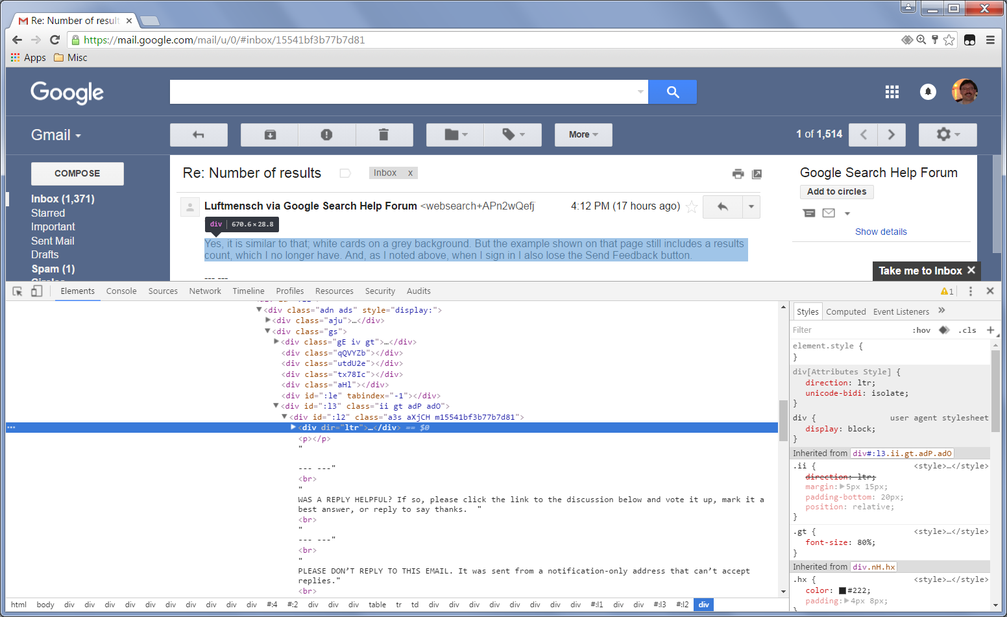
Task: Click Chrome zoom magnifier icon
Action: [921, 40]
